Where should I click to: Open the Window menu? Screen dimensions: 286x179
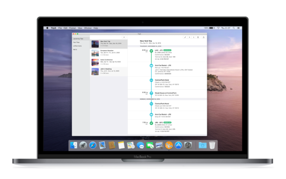(x=88, y=28)
